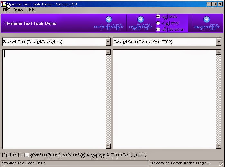The width and height of the screenshot is (225, 167).
Task: Click the right text area scroll down arrow
Action: click(219, 146)
